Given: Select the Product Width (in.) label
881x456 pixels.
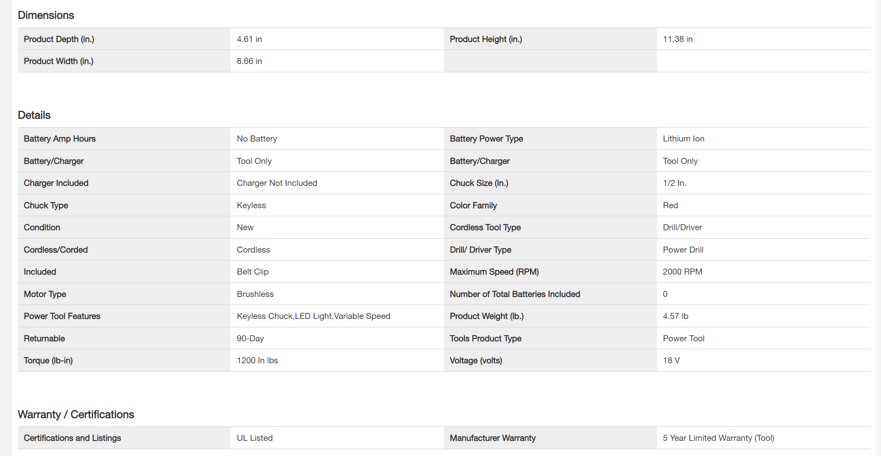Looking at the screenshot, I should point(58,61).
